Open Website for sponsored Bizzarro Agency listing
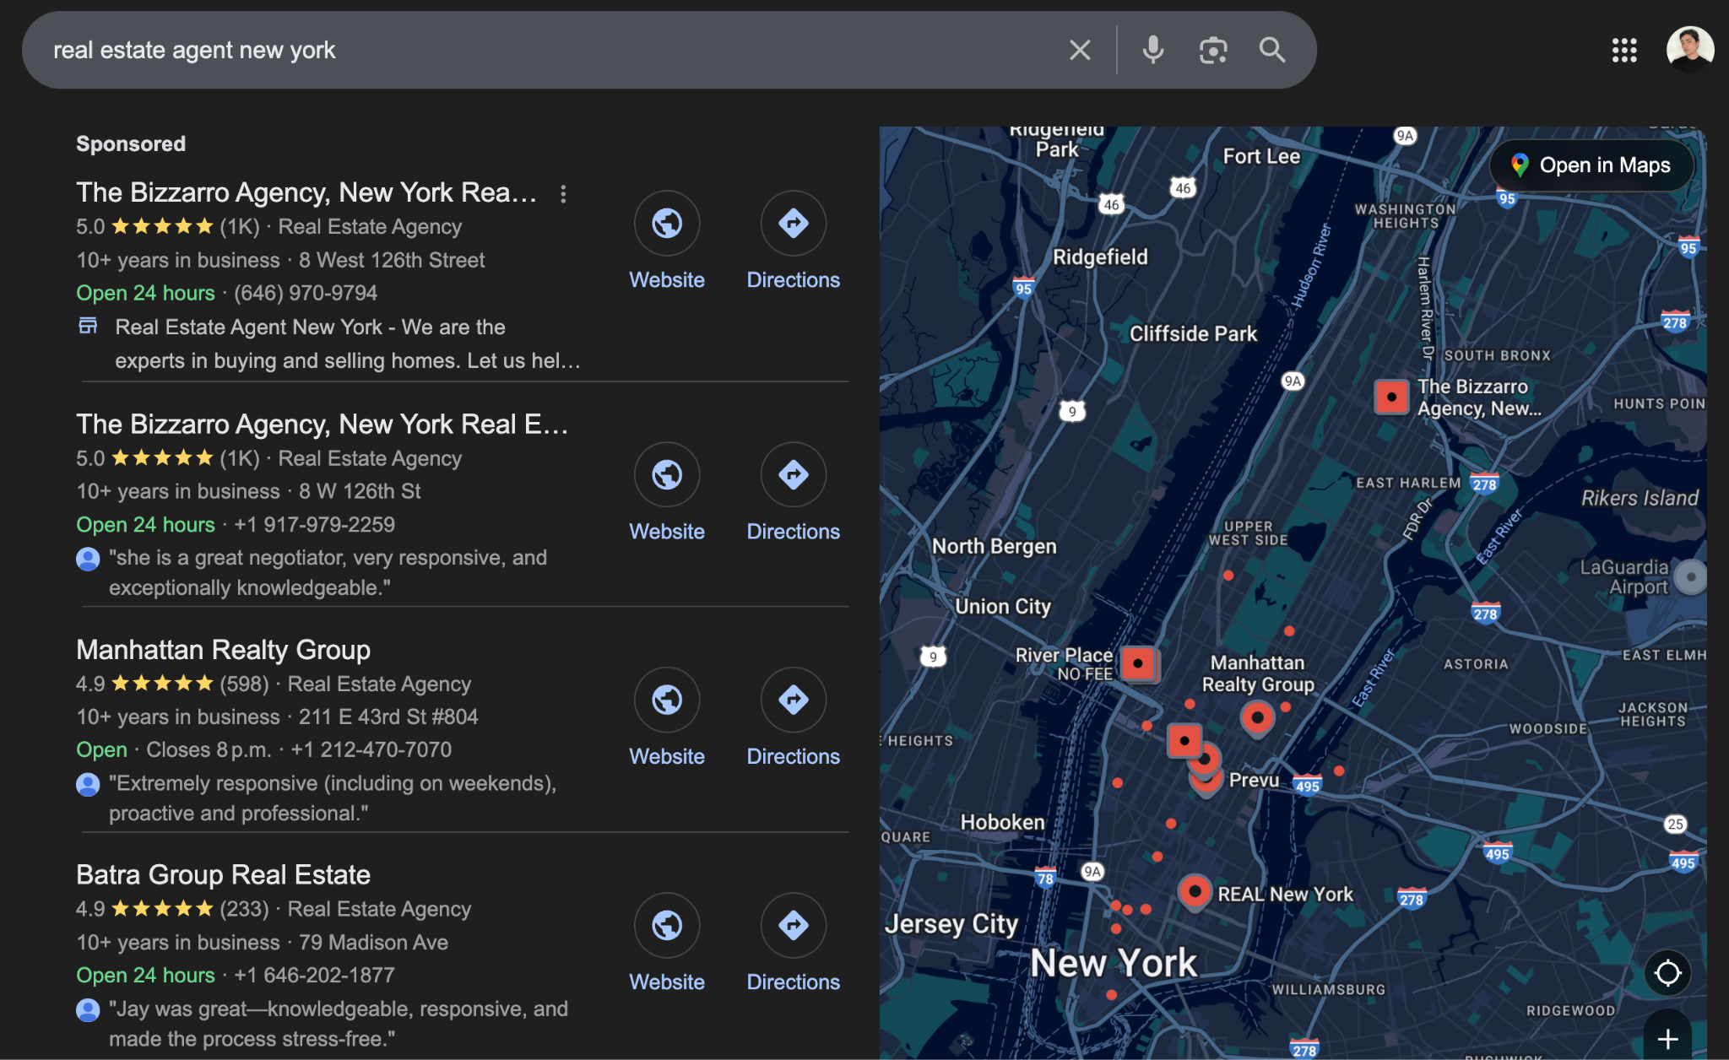 (667, 224)
